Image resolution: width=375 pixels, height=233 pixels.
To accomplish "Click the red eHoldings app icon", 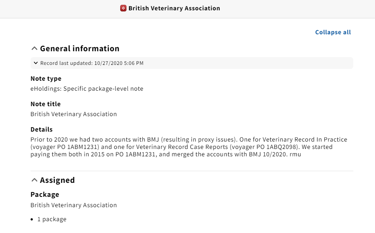I will (x=123, y=8).
